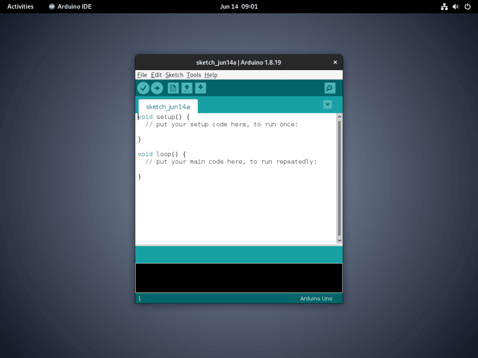Save the sketch with the toolbar save icon

[x=200, y=88]
